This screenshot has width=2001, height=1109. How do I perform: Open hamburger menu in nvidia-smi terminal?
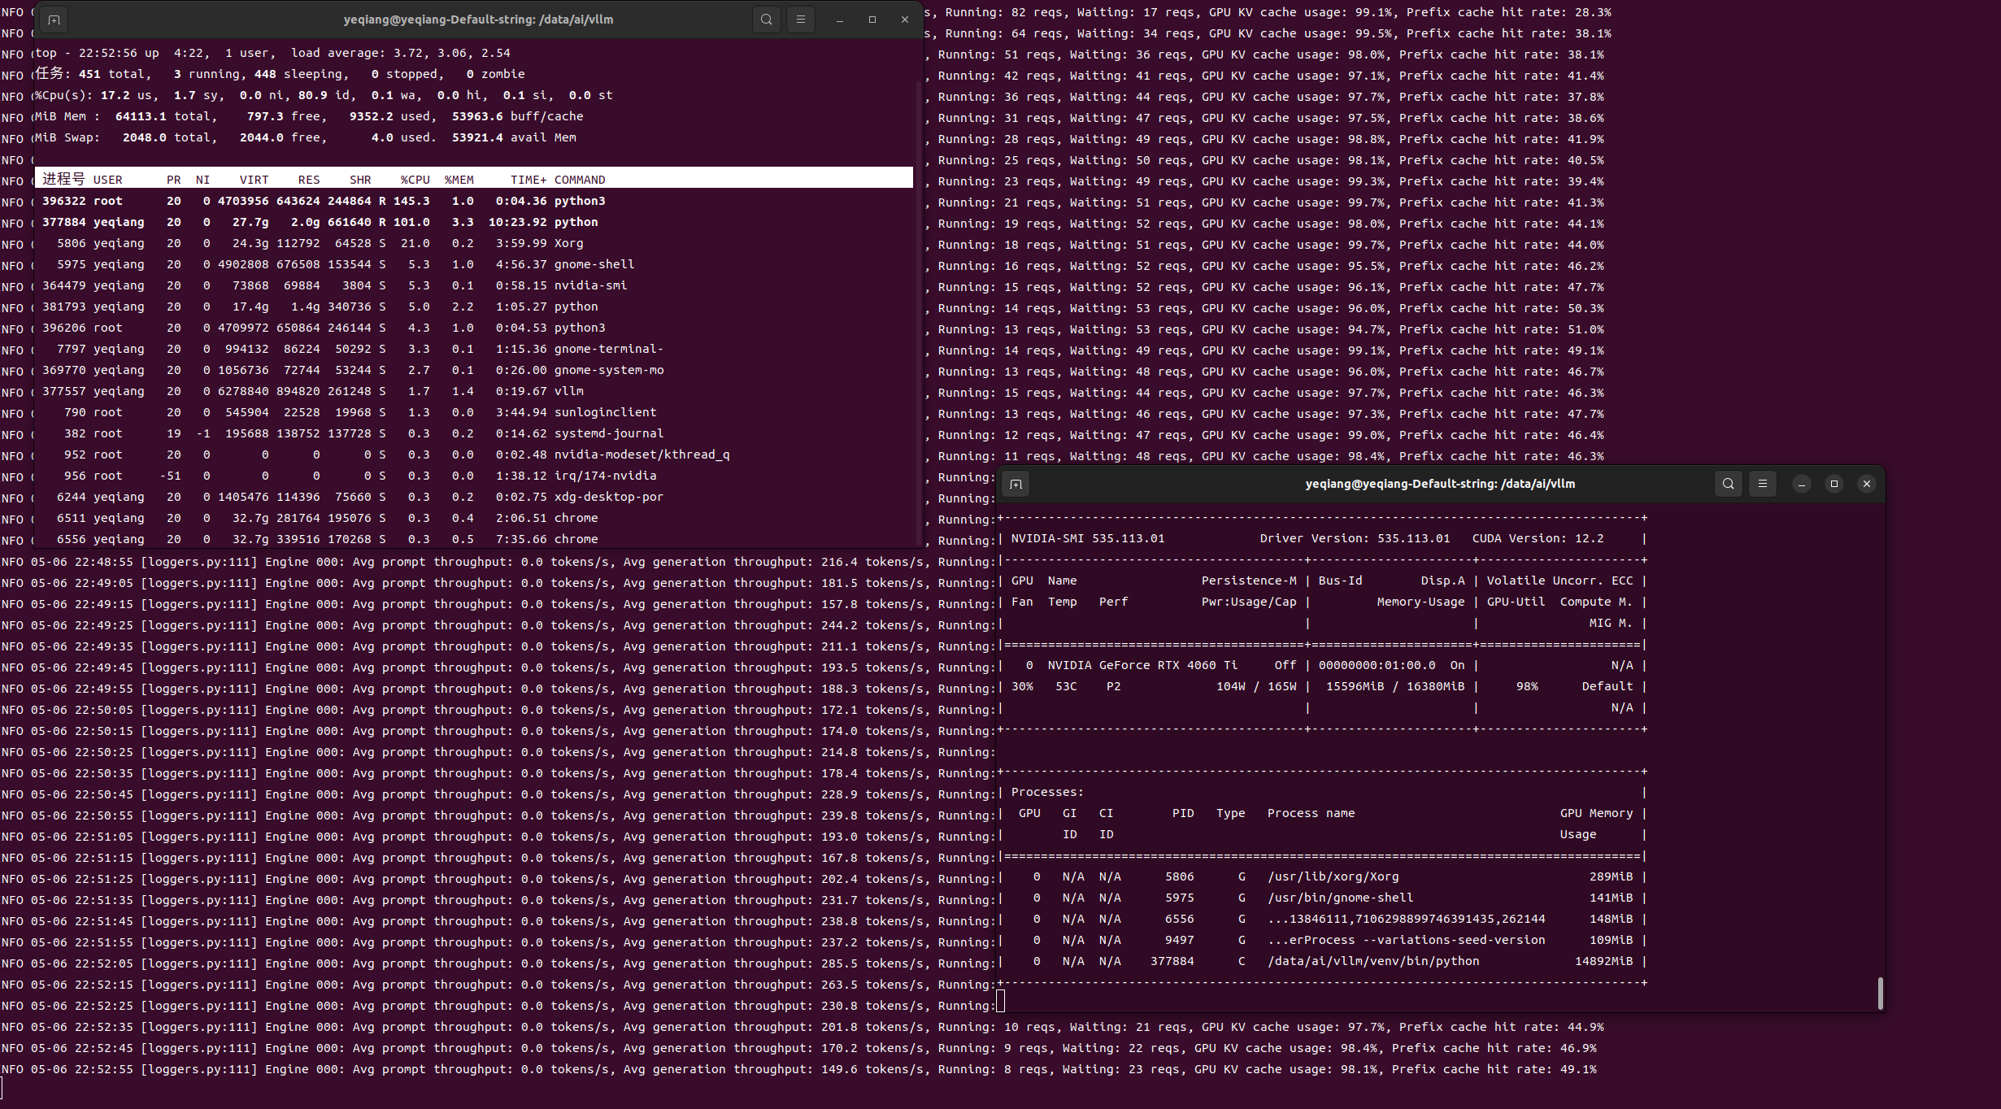click(1762, 484)
